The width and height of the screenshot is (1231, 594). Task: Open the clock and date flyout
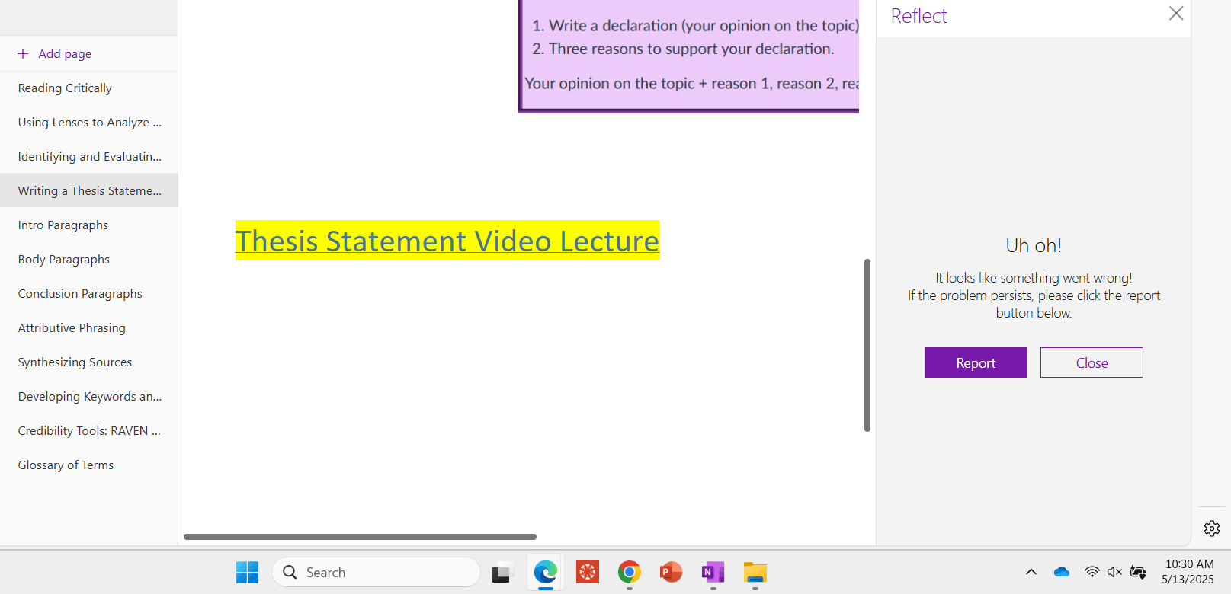[1188, 572]
